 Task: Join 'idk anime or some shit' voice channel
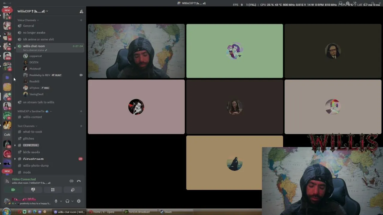(x=50, y=39)
